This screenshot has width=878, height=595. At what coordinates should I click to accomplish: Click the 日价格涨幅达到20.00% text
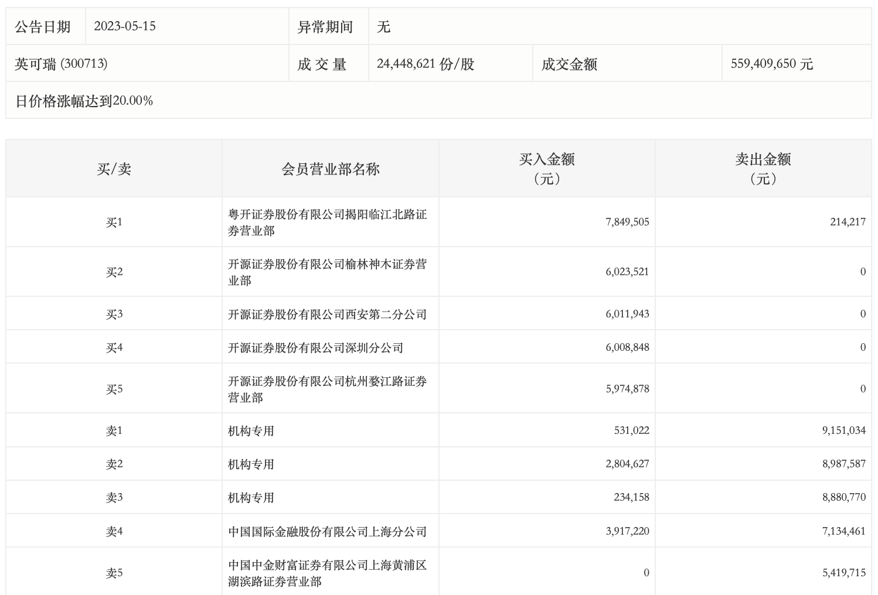pos(84,101)
